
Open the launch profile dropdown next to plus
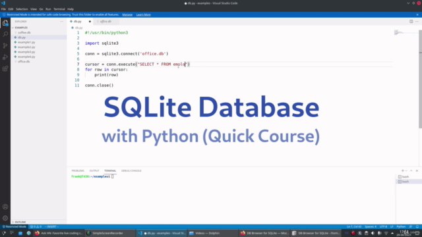pos(406,171)
